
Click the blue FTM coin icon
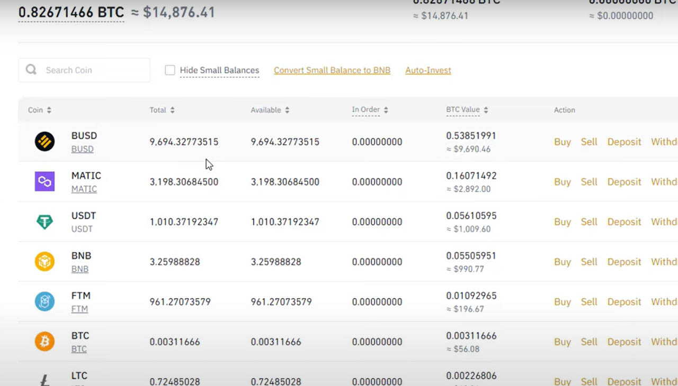click(x=44, y=302)
